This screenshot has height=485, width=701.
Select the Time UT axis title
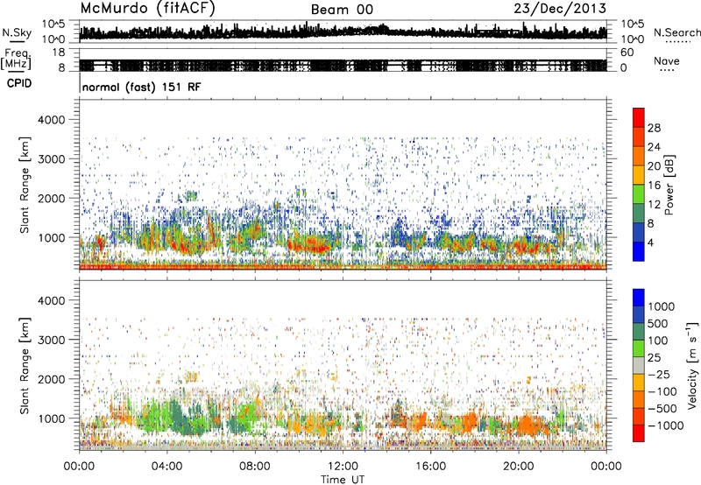(343, 480)
